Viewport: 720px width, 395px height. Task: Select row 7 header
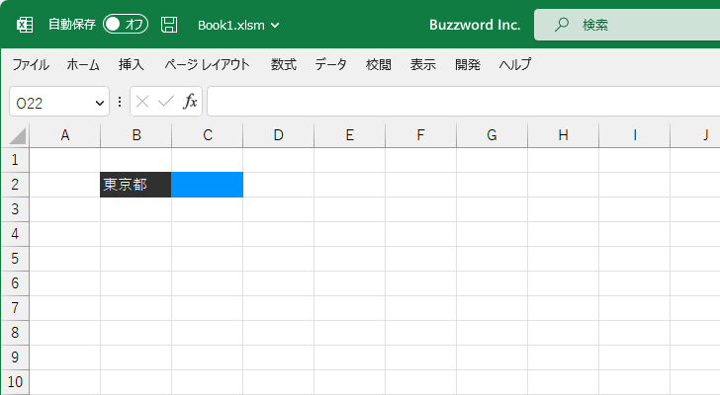15,308
